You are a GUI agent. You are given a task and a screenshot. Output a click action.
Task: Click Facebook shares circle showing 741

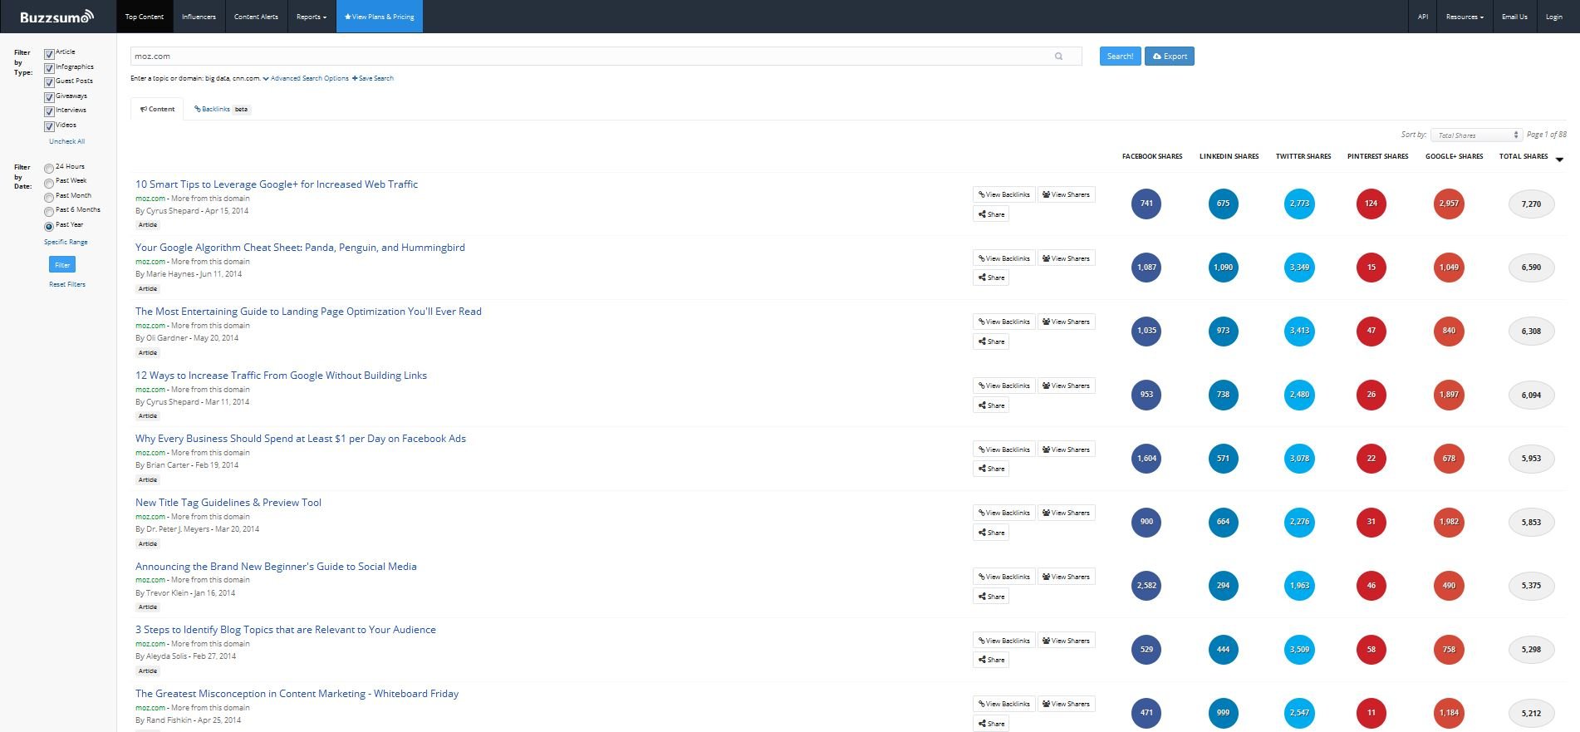coord(1146,204)
